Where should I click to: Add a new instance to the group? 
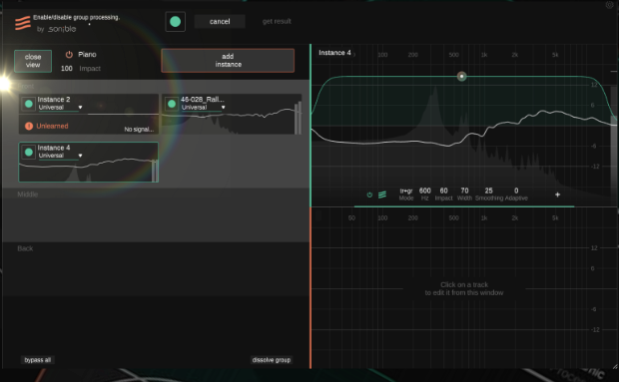228,60
